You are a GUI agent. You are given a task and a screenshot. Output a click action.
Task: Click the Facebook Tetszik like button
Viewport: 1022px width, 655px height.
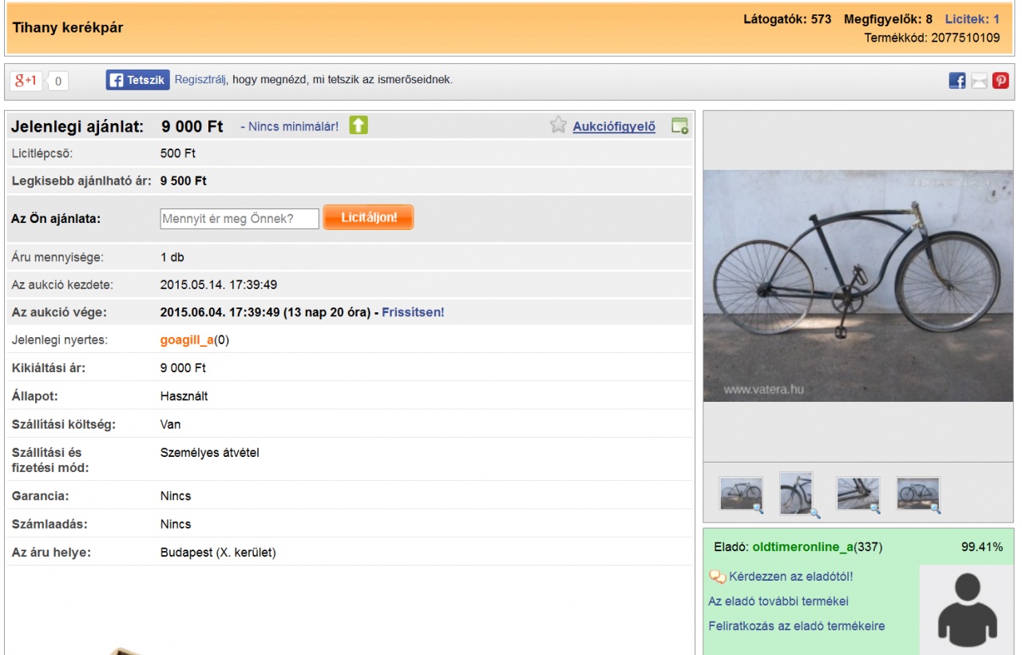pyautogui.click(x=137, y=80)
